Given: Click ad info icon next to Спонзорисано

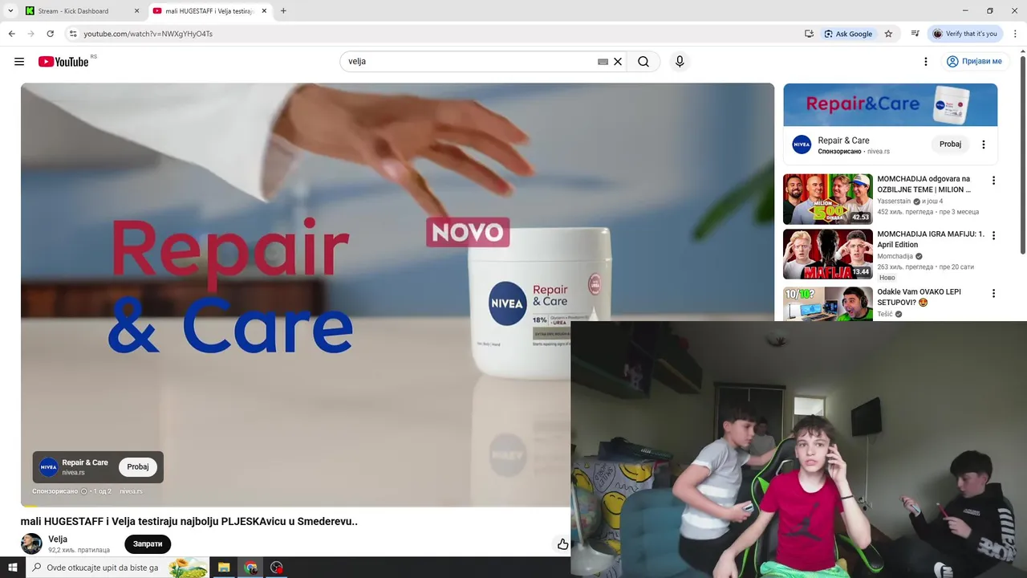Looking at the screenshot, I should [x=83, y=491].
